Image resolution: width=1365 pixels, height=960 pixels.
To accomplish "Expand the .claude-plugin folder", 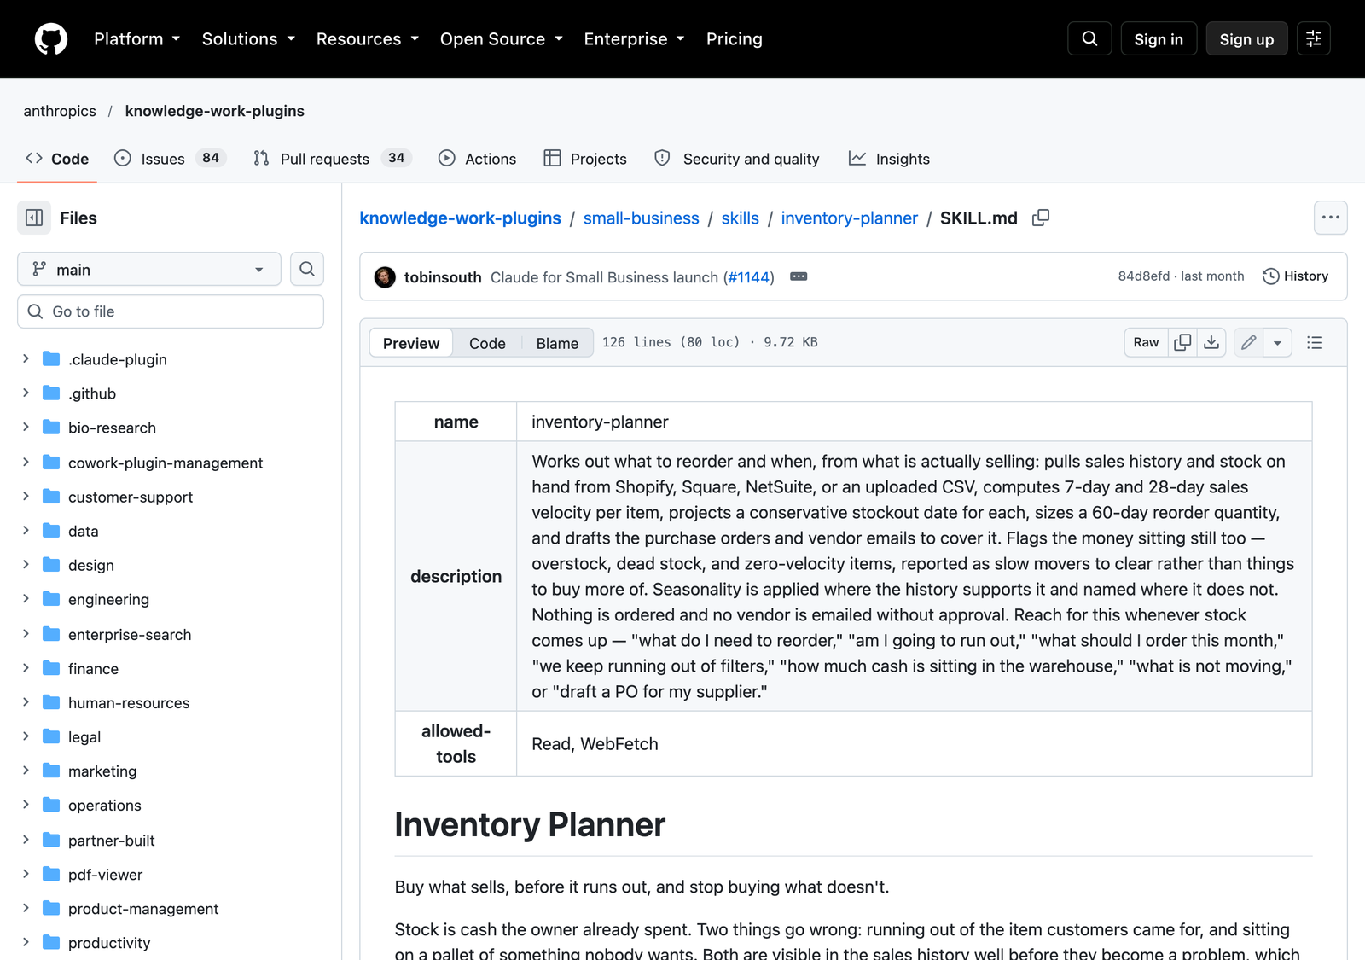I will [x=26, y=359].
